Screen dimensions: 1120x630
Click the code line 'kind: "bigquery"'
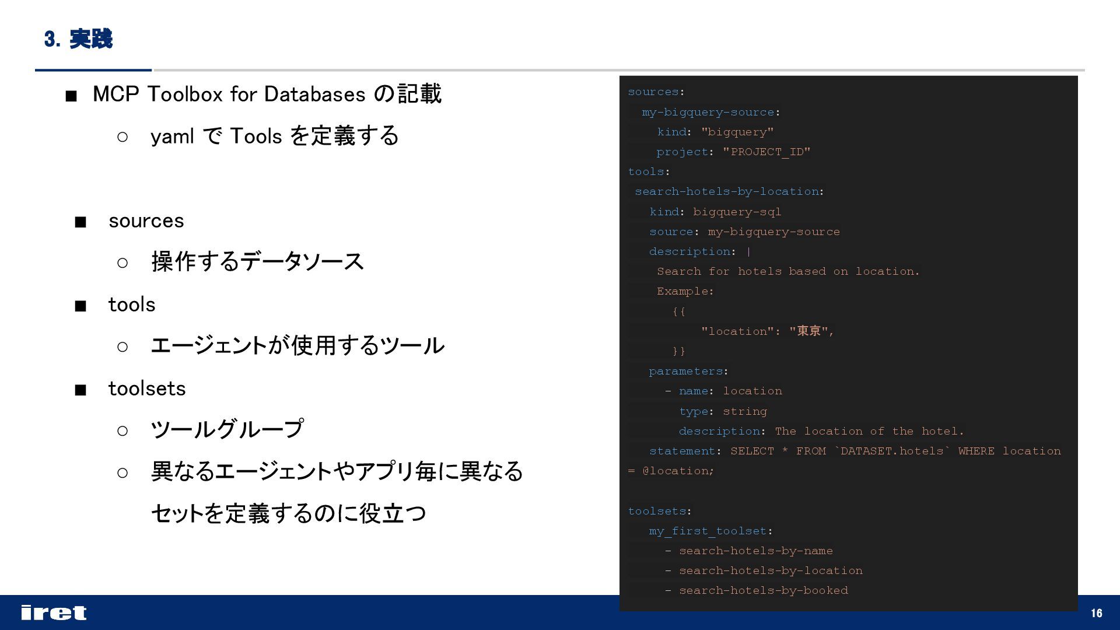[716, 132]
